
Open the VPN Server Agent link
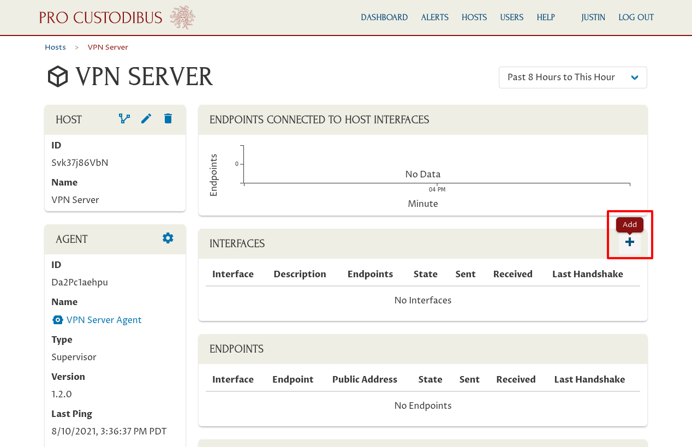(104, 320)
